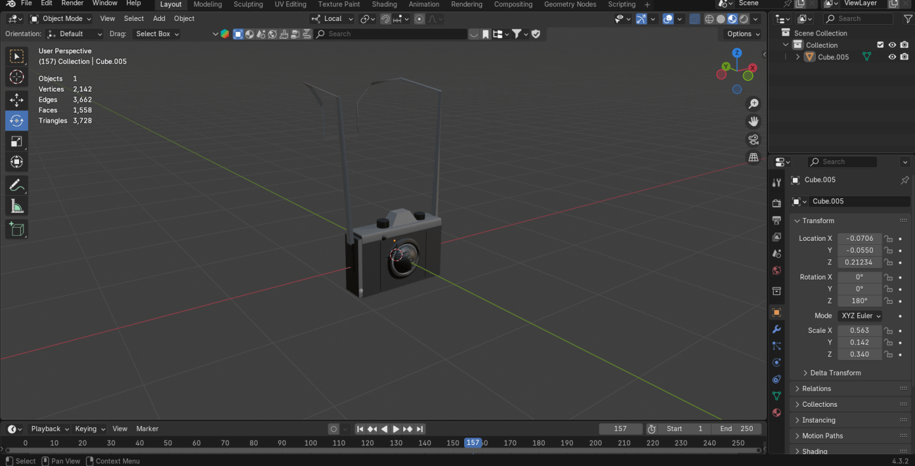Open the XYZ Euler rotation mode dropdown
915x466 pixels.
click(x=860, y=316)
